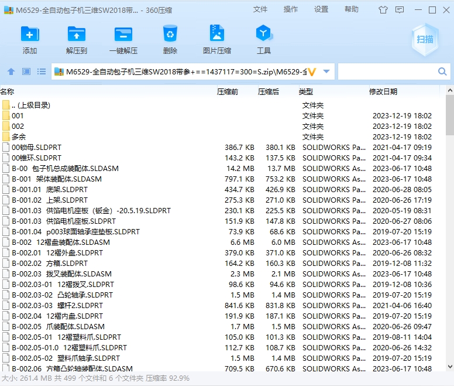Switch to thumbnail view icon

point(26,71)
